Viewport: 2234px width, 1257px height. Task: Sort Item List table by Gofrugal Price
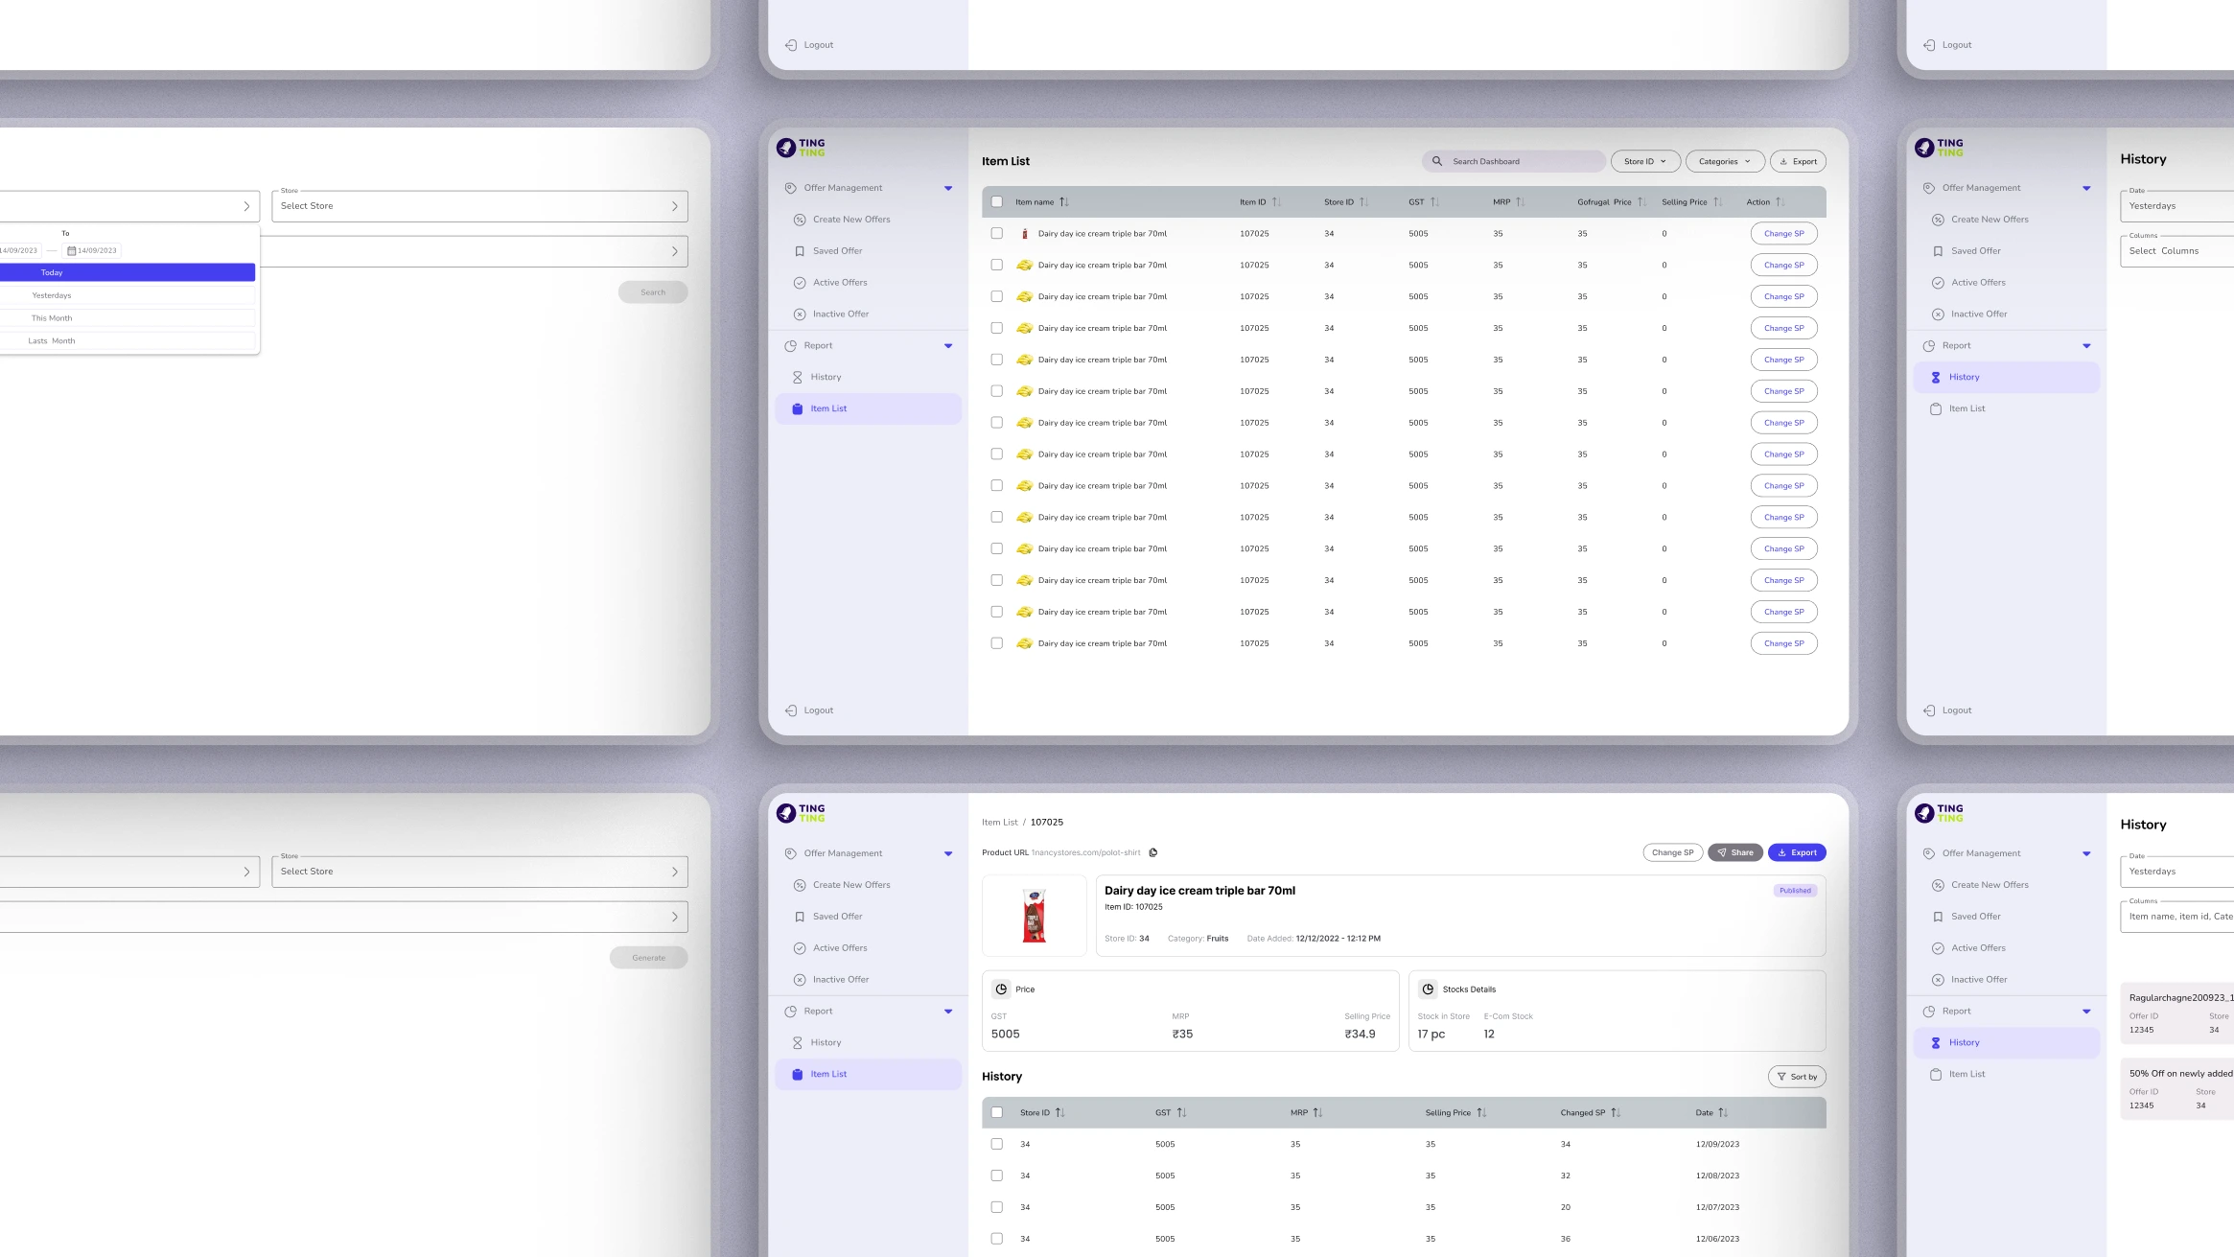1641,202
